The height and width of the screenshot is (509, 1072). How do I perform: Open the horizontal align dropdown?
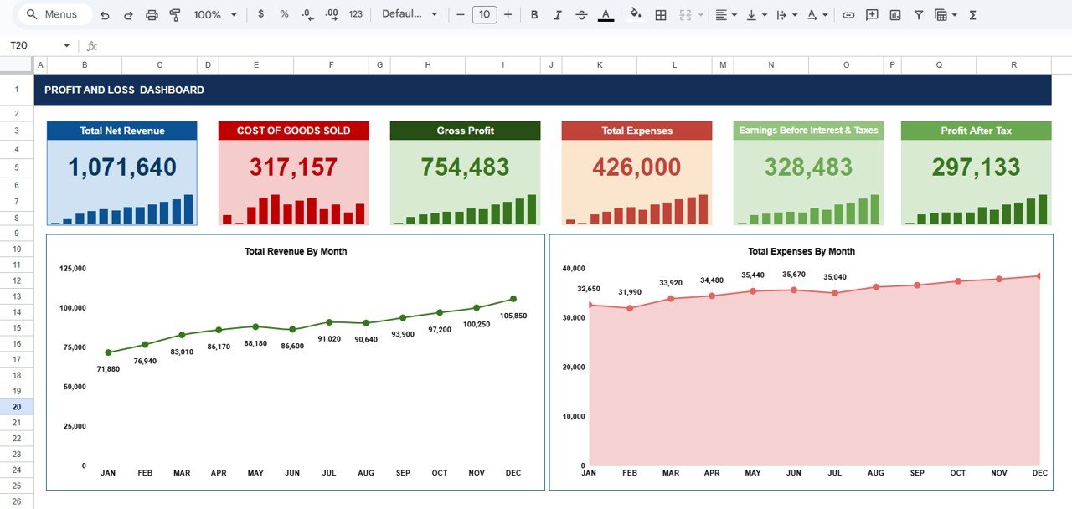coord(725,14)
